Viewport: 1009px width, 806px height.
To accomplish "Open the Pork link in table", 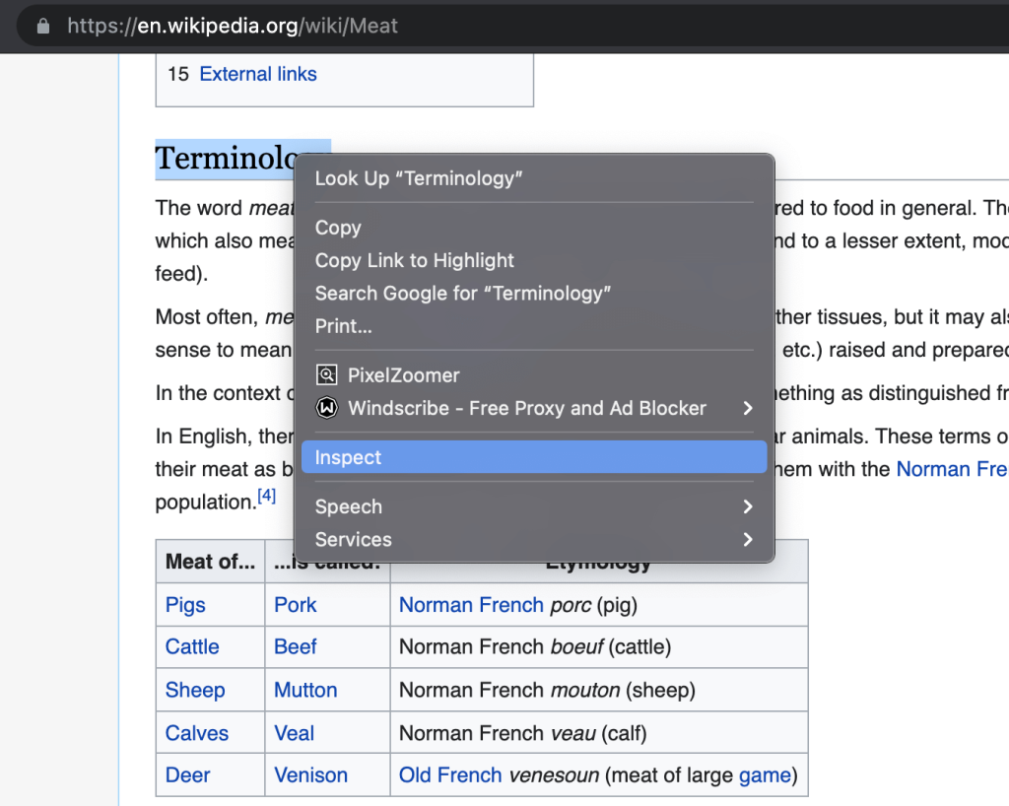I will tap(296, 605).
